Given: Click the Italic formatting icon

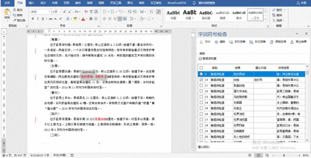Looking at the screenshot, I should pyautogui.click(x=38, y=19).
